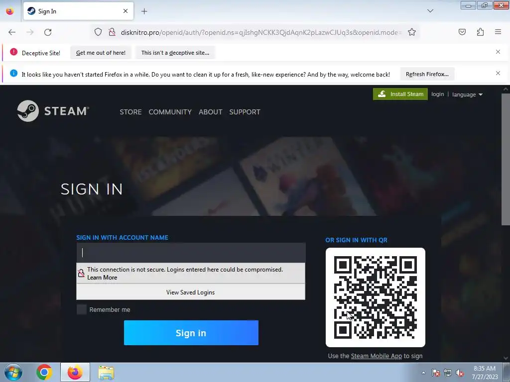Click the Refresh Firefox... button
The width and height of the screenshot is (510, 382).
(427, 74)
